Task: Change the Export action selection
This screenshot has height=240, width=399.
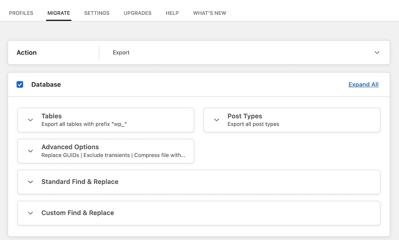Action: (121, 52)
